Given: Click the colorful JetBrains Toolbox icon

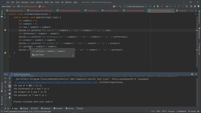Looking at the screenshot, I should (x=199, y=6).
